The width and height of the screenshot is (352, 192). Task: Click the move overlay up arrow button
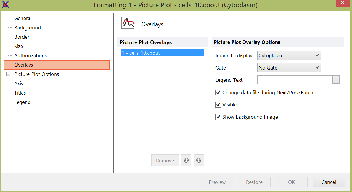coord(186,161)
